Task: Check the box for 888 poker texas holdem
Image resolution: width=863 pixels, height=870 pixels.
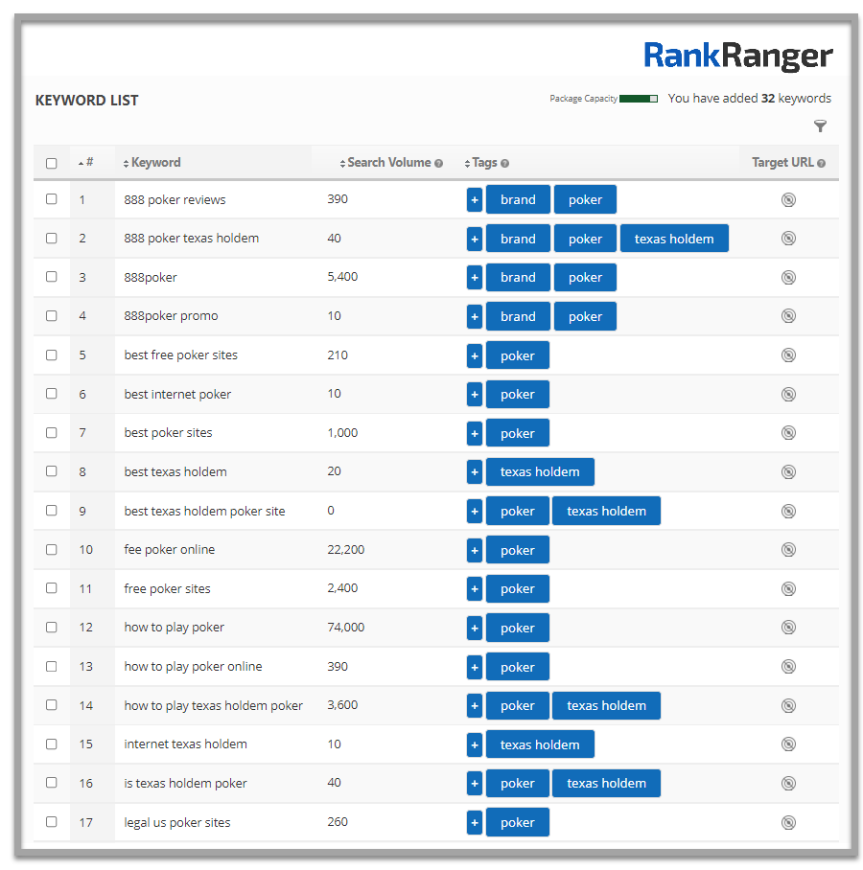Action: coord(51,238)
